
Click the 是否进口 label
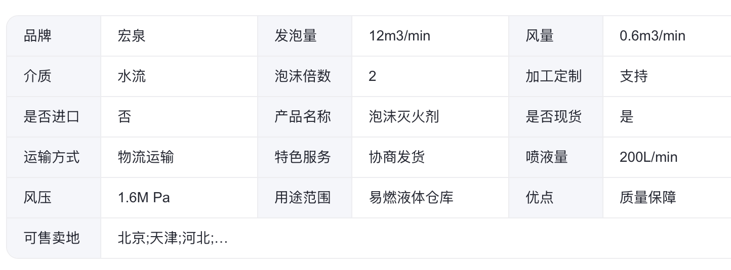click(x=52, y=117)
